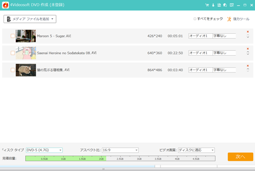255x171 pixels.
Task: Open 字幕なし dropdown for Saenai Heroine row
Action: [224, 53]
